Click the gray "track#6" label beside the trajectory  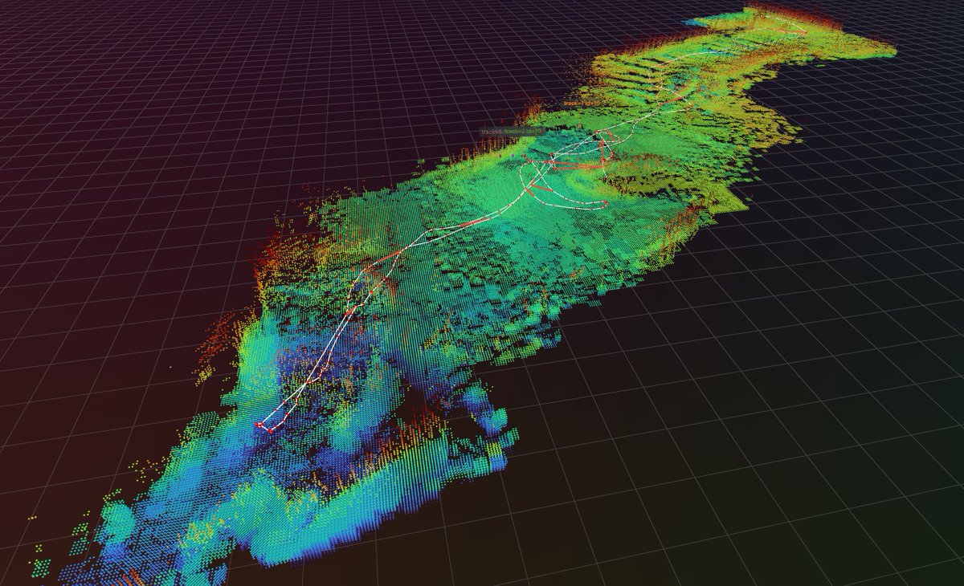(x=492, y=132)
